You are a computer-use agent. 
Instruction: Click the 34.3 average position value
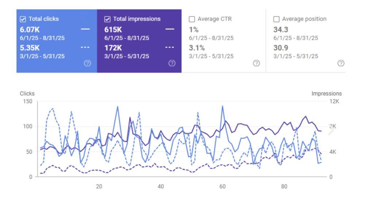coord(281,30)
